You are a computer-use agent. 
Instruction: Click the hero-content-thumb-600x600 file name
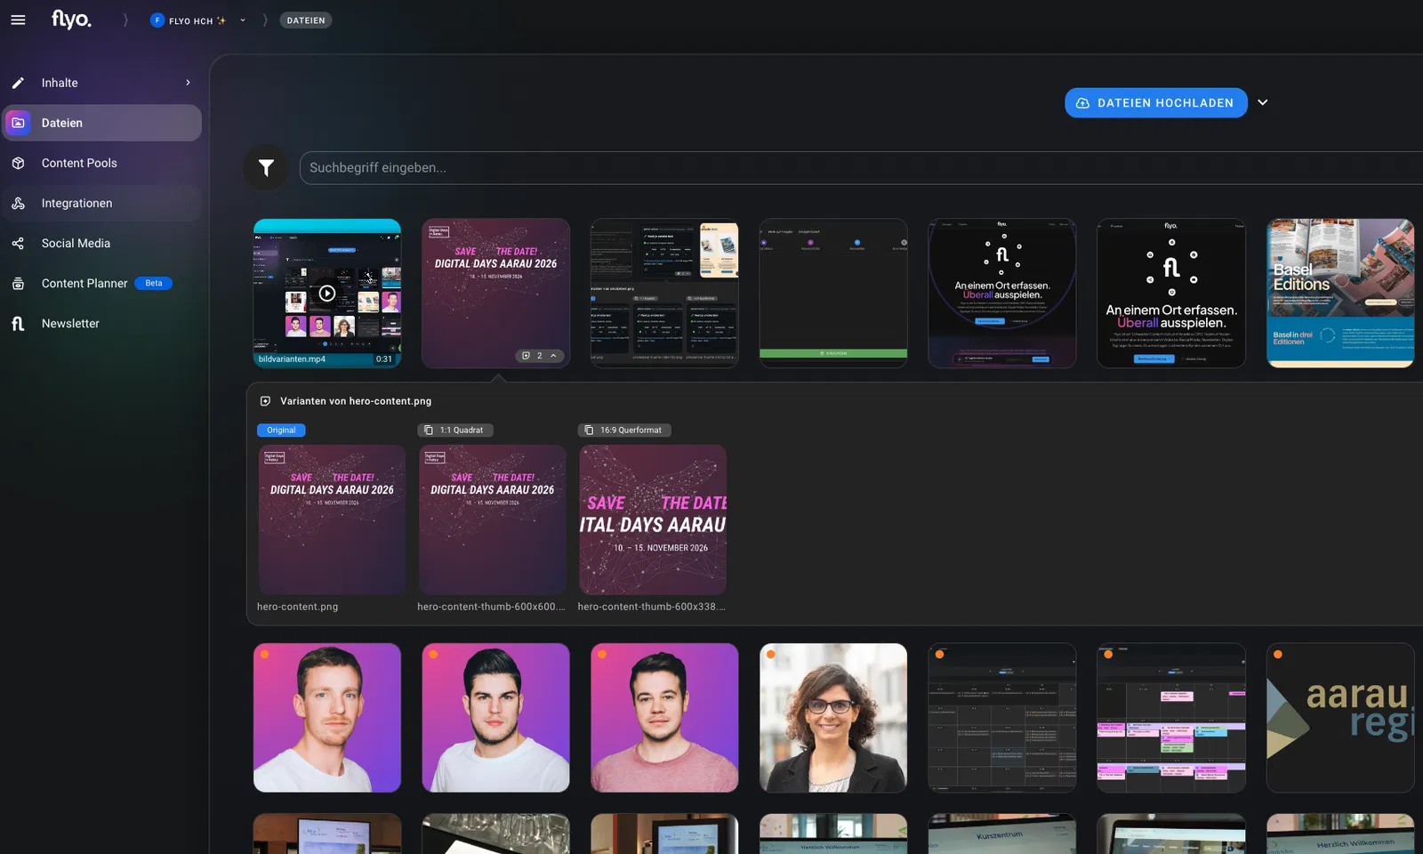point(491,607)
